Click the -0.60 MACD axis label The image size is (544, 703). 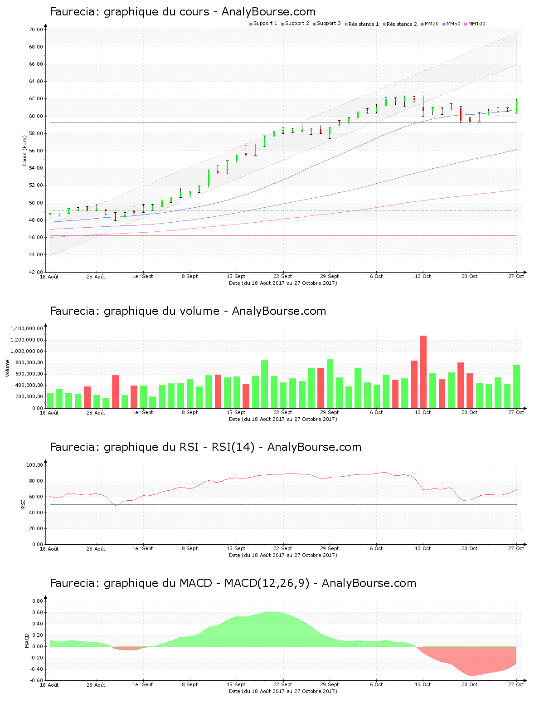point(37,680)
